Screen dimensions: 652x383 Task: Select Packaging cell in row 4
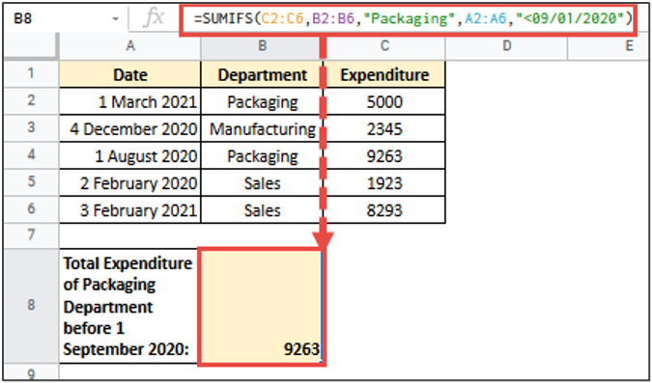(263, 156)
